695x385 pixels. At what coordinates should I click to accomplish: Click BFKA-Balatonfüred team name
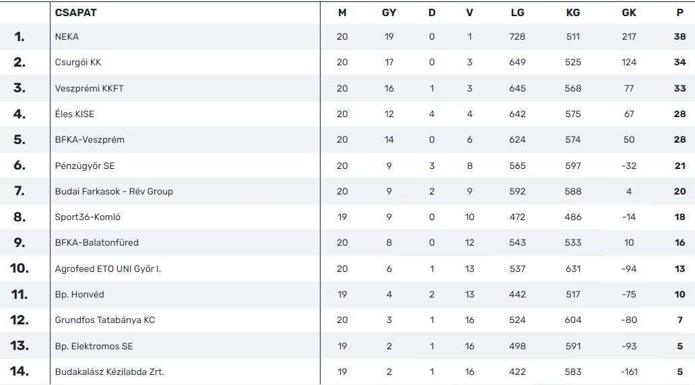tap(96, 243)
